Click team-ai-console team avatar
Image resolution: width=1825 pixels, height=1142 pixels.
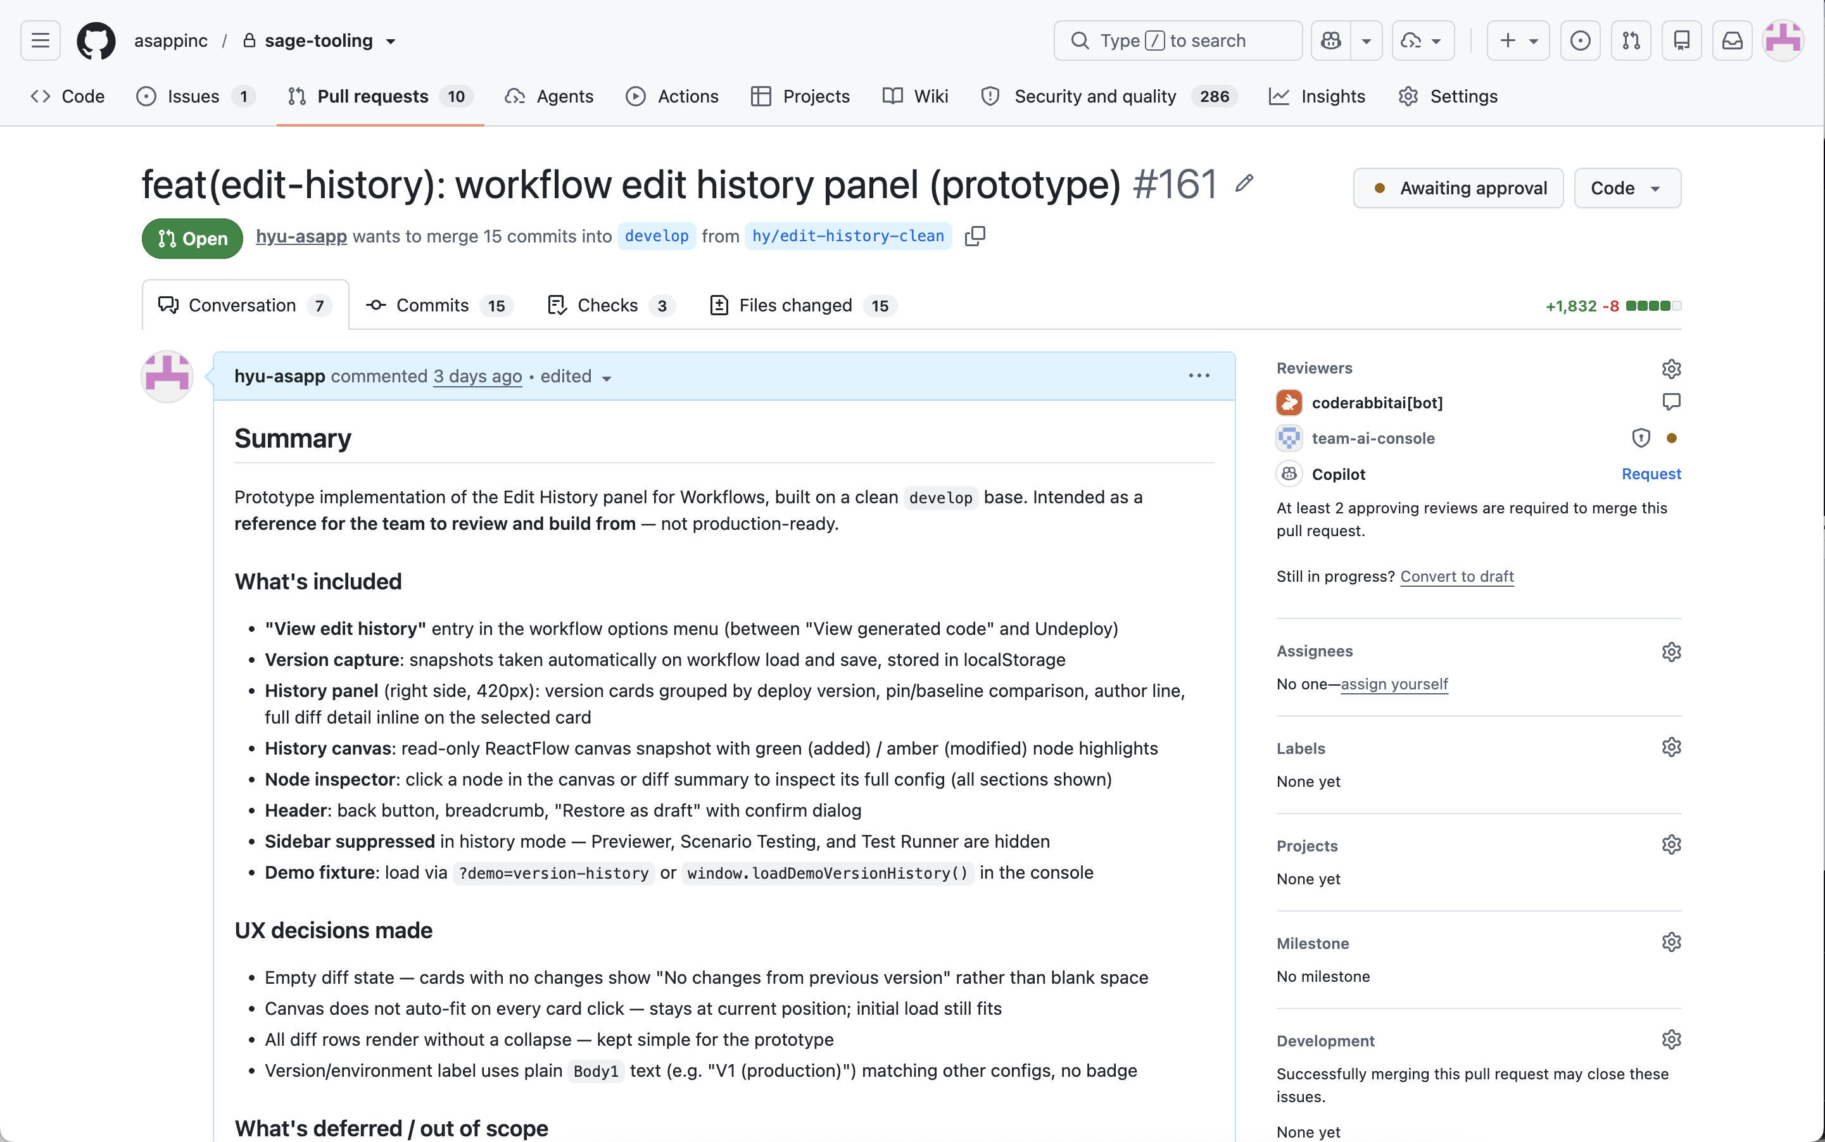[1289, 438]
